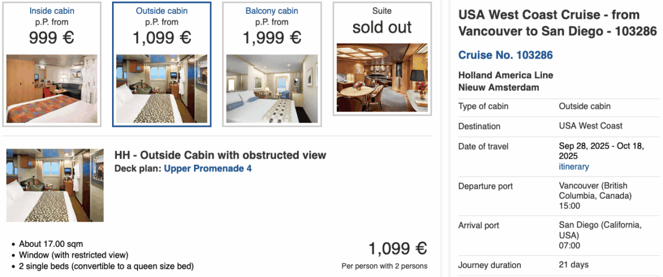
Task: Click the 999 € Inside cabin price
Action: point(52,37)
